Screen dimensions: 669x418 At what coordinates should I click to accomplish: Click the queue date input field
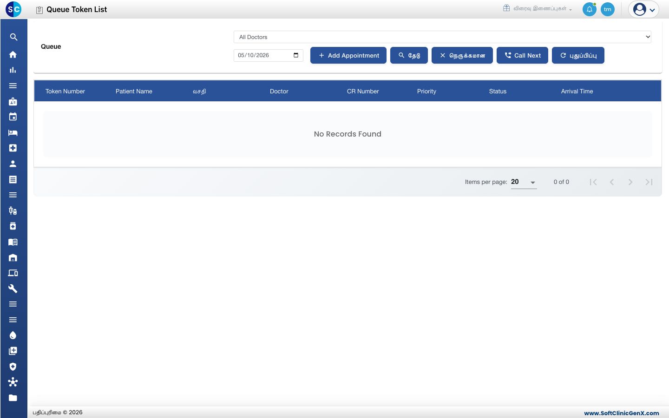click(x=268, y=55)
